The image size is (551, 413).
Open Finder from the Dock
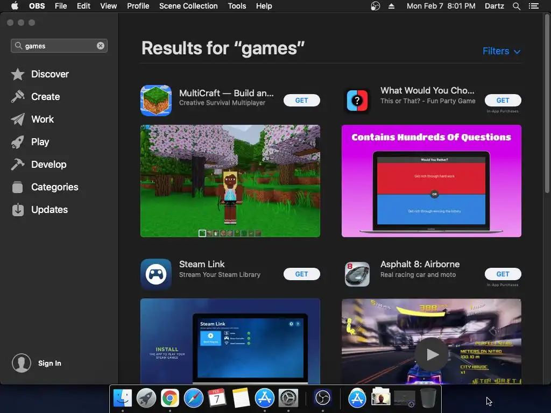123,398
